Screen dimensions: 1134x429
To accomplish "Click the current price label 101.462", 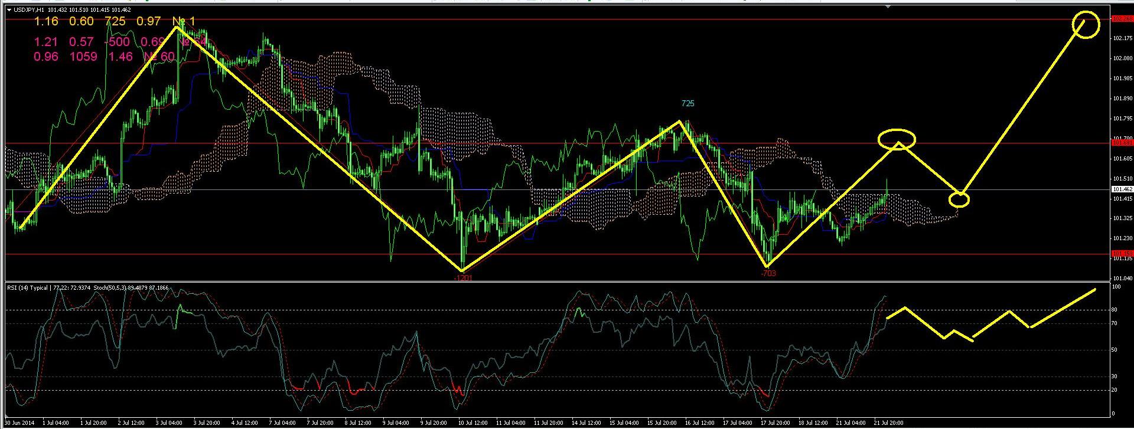I will point(1122,189).
